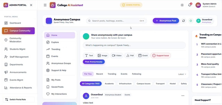Click the Support Issue button

161,56
